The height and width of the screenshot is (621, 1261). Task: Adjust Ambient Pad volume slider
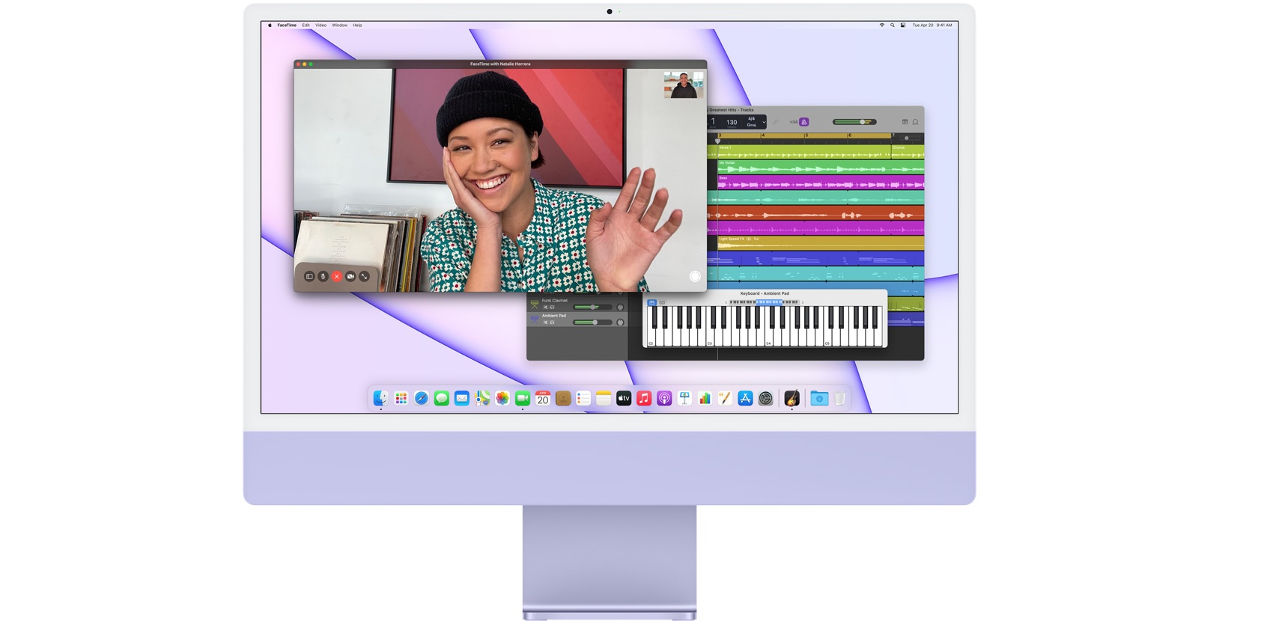coord(592,322)
